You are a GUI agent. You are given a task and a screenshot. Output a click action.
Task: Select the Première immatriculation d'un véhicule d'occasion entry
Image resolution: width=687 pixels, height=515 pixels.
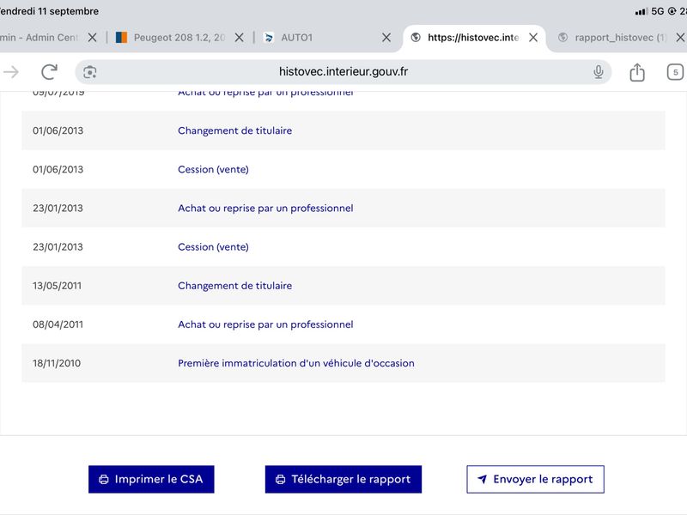pyautogui.click(x=343, y=363)
